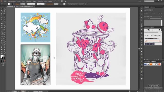Select the Line Segment tool

pos(4,15)
